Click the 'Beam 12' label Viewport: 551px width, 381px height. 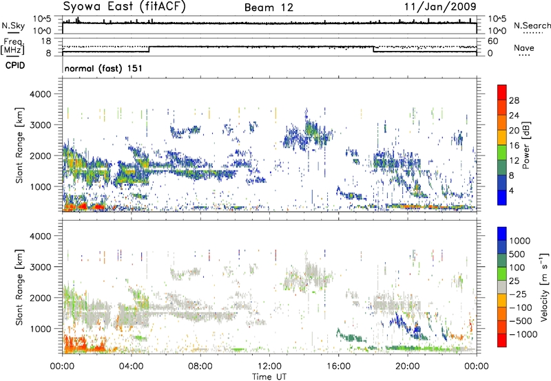coord(269,8)
